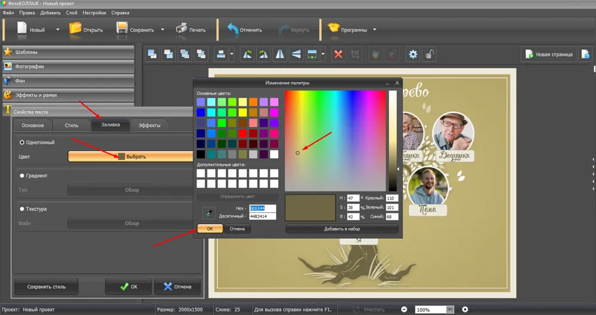Image resolution: width=596 pixels, height=315 pixels.
Task: Click the zoom out minus icon
Action: [404, 310]
